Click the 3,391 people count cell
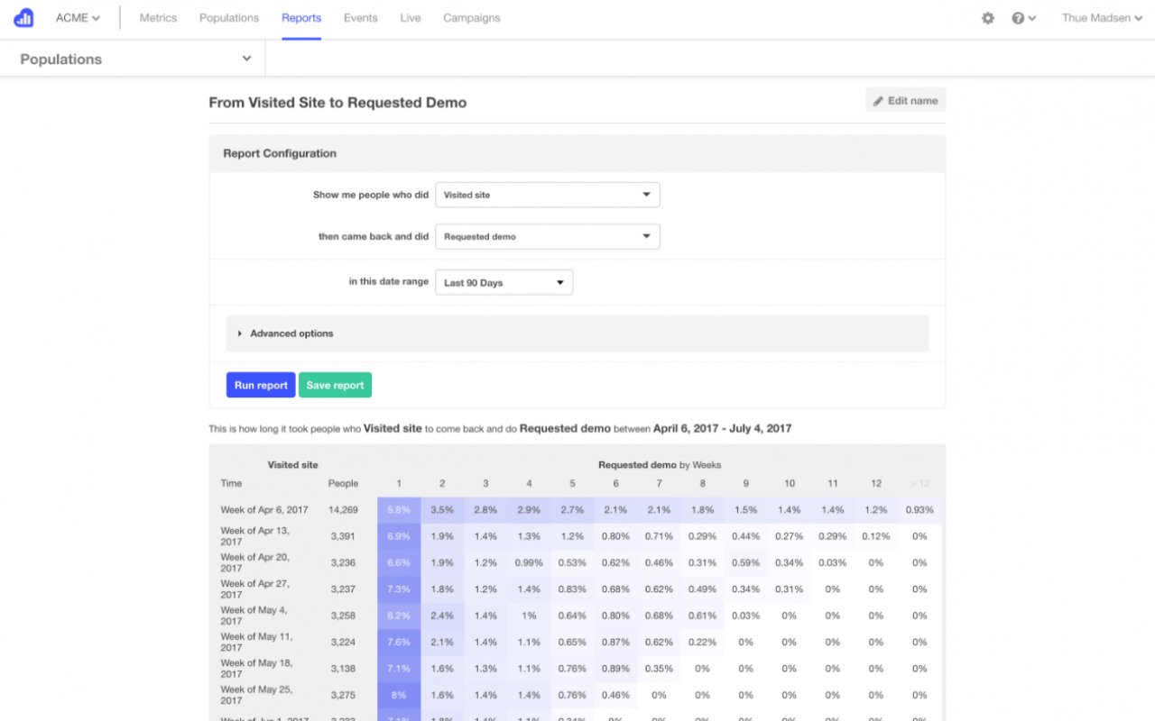The height and width of the screenshot is (721, 1155). [343, 536]
